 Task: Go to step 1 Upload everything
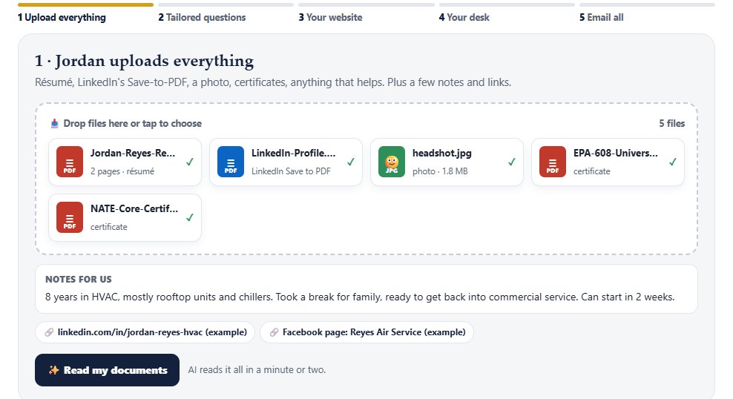click(62, 17)
